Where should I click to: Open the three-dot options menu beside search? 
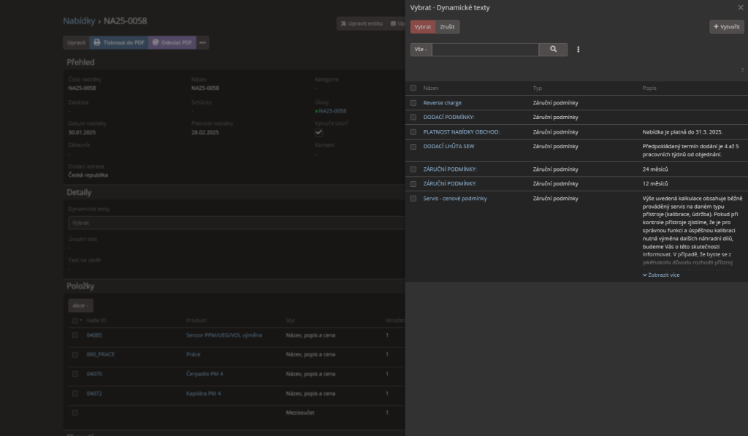click(578, 50)
